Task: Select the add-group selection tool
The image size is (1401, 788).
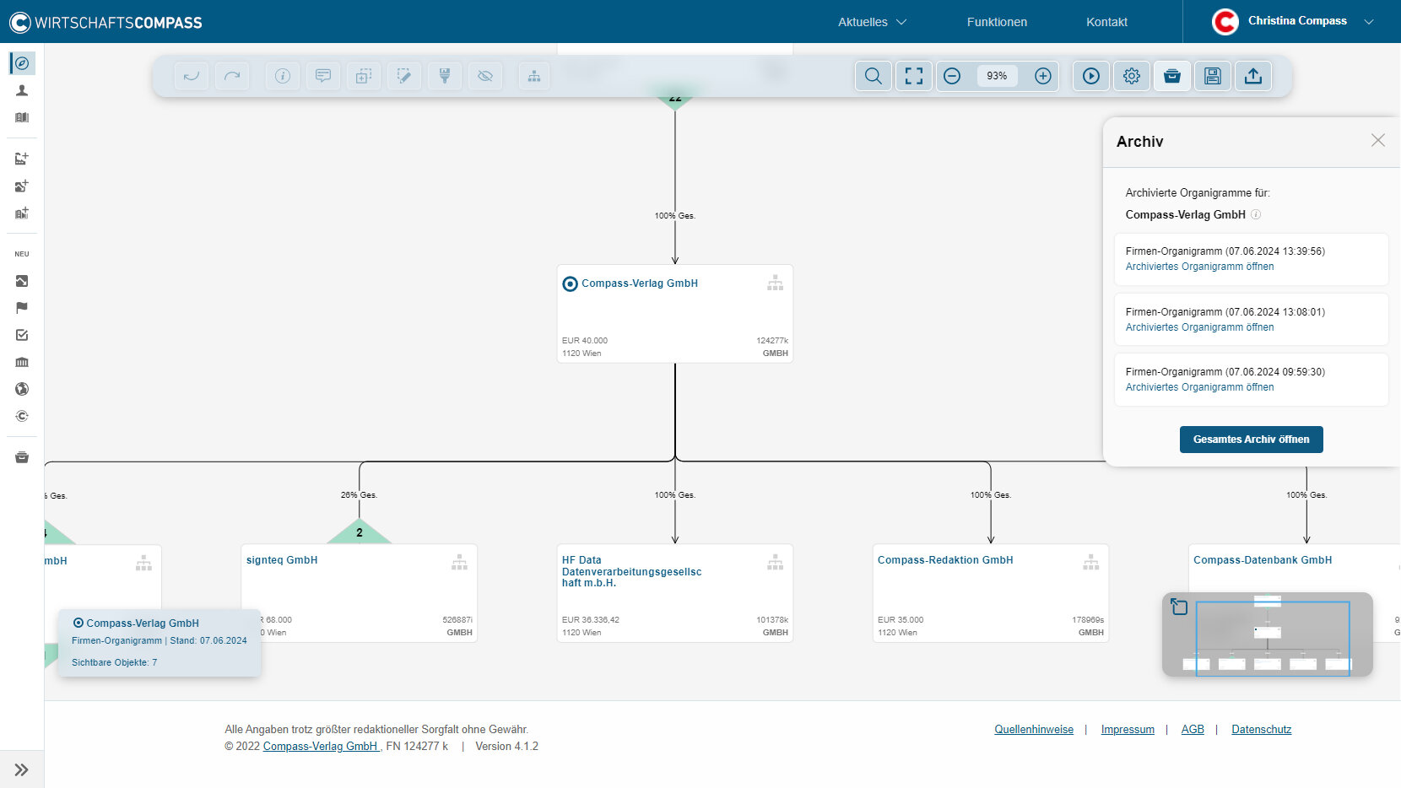Action: point(364,76)
